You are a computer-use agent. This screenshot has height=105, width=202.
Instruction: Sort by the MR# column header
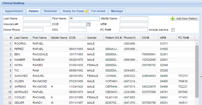[x=168, y=38]
